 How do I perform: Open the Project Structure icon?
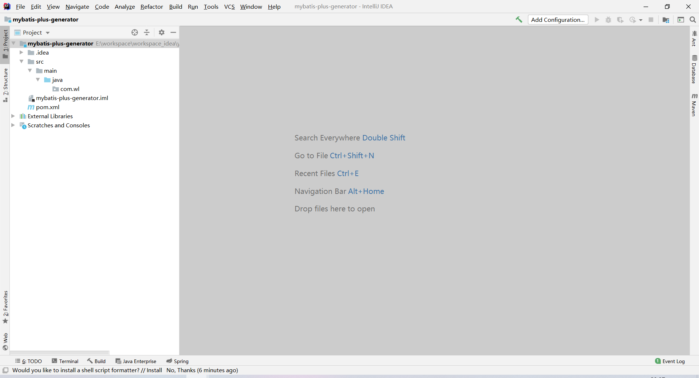(666, 20)
